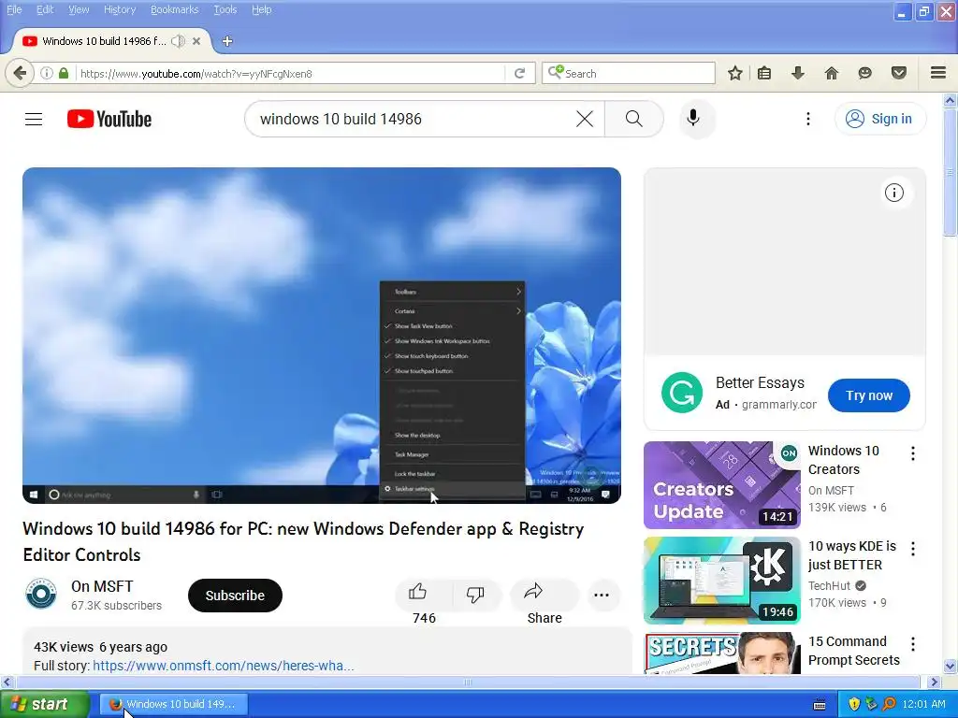
Task: Open more actions ellipsis under video
Action: 602,595
